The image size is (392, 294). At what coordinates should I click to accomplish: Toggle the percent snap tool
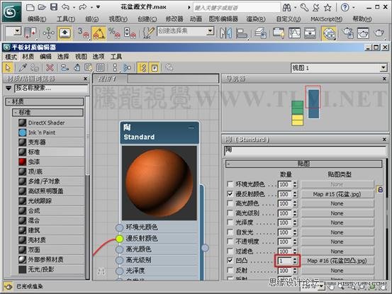[x=114, y=33]
